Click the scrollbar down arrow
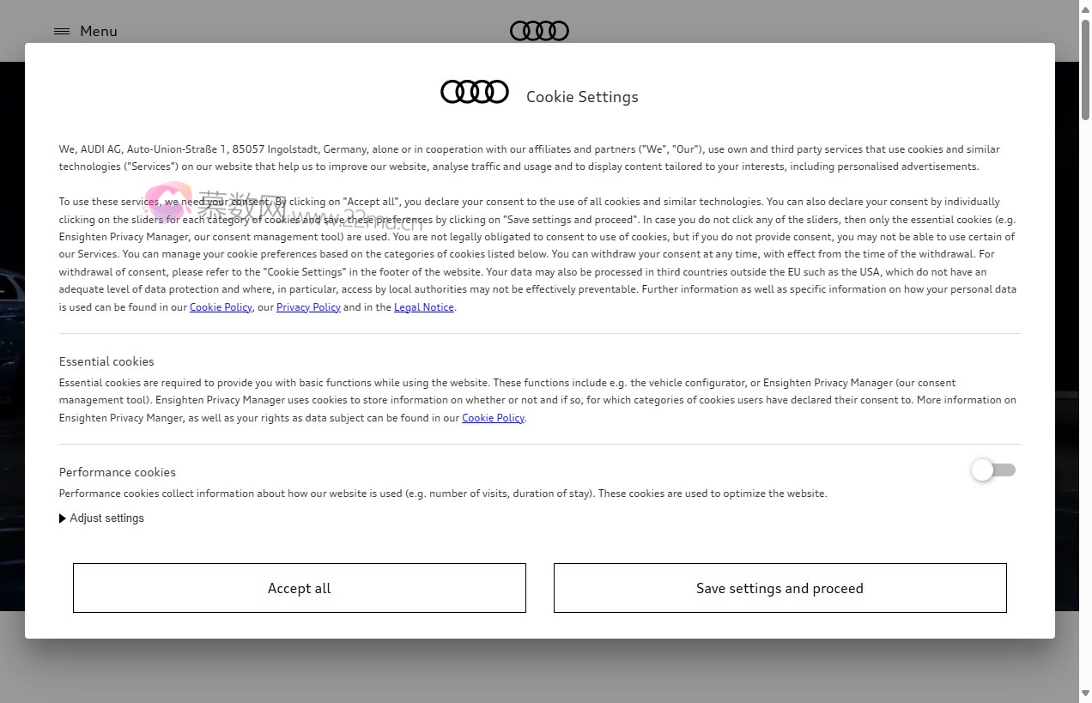This screenshot has height=703, width=1092. pos(1084,693)
